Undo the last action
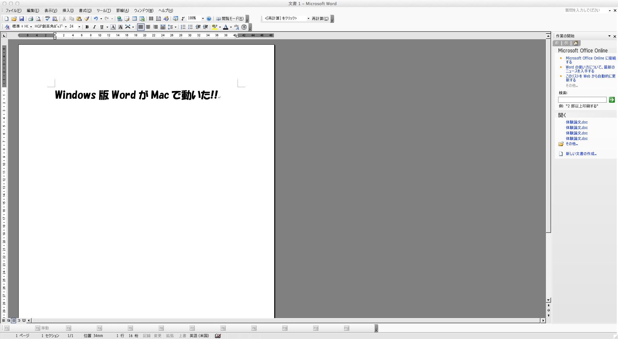618x339 pixels. point(96,19)
